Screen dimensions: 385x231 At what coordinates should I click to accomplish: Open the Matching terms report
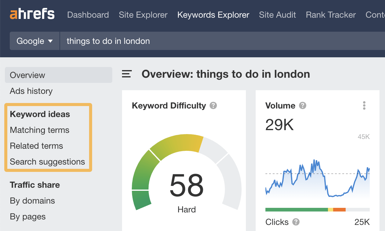40,130
